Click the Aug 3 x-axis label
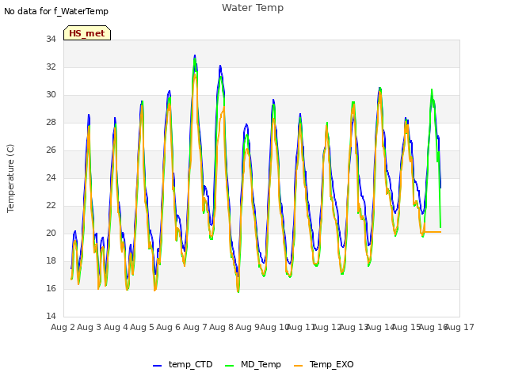507x380 pixels. [90, 327]
